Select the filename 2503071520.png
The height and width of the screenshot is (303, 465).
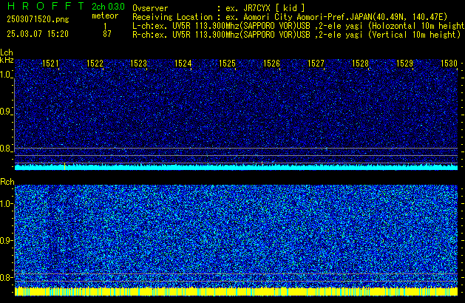coord(38,19)
